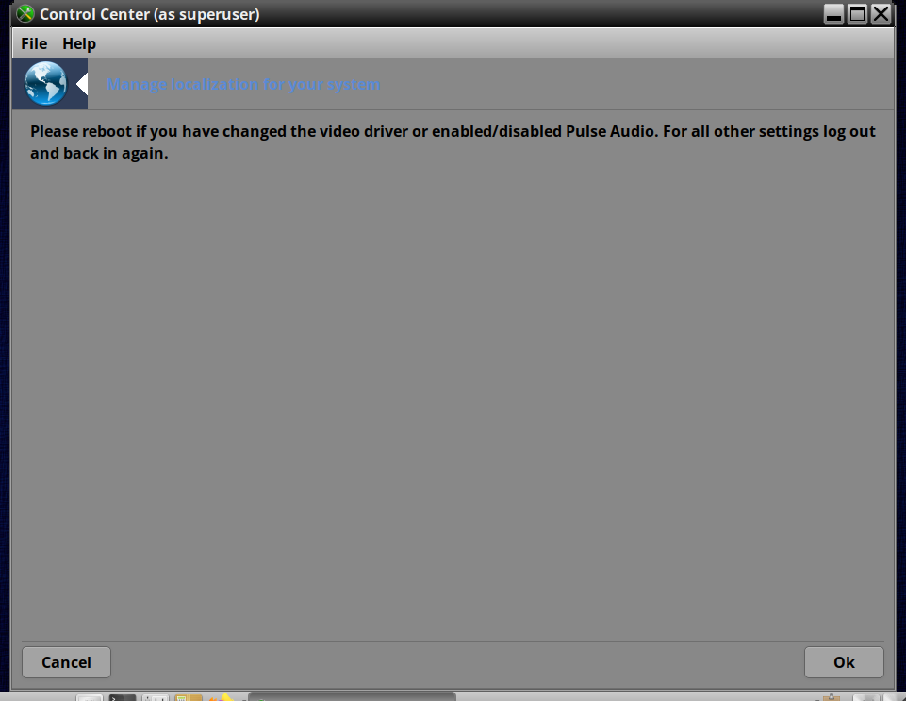This screenshot has height=701, width=906.
Task: Click the leftmost partially visible taskbar icon
Action: point(90,697)
